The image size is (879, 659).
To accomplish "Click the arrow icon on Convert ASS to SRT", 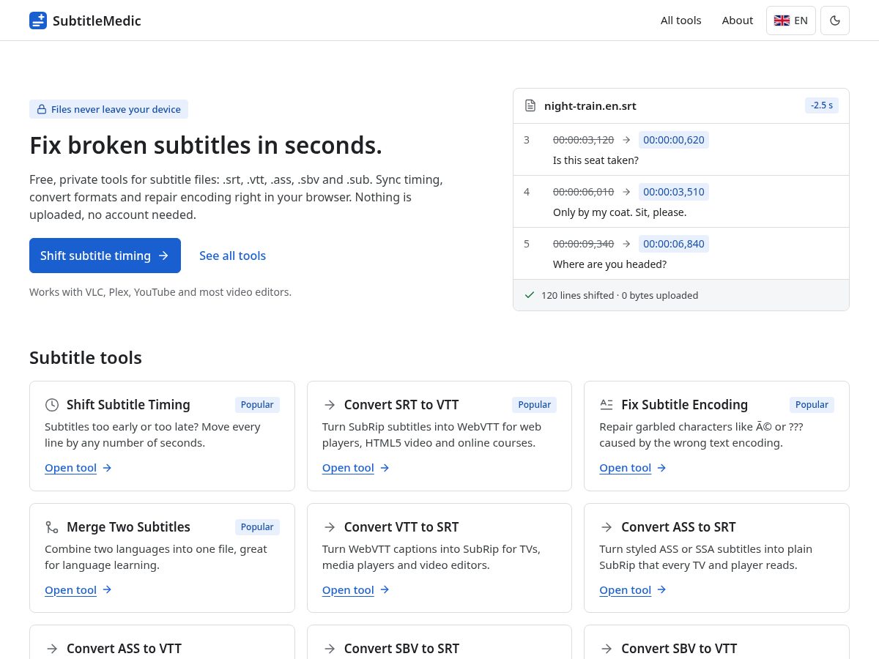I will pyautogui.click(x=607, y=527).
